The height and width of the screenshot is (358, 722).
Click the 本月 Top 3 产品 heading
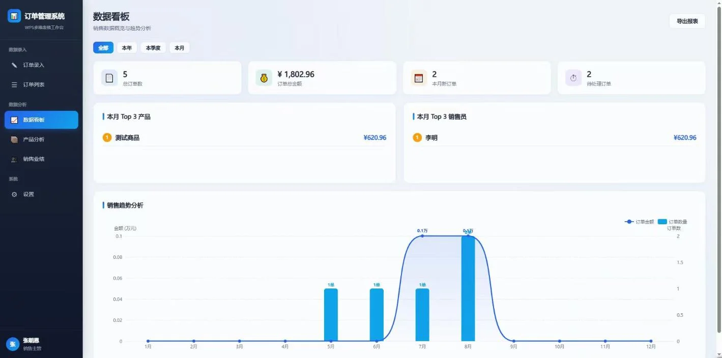129,116
